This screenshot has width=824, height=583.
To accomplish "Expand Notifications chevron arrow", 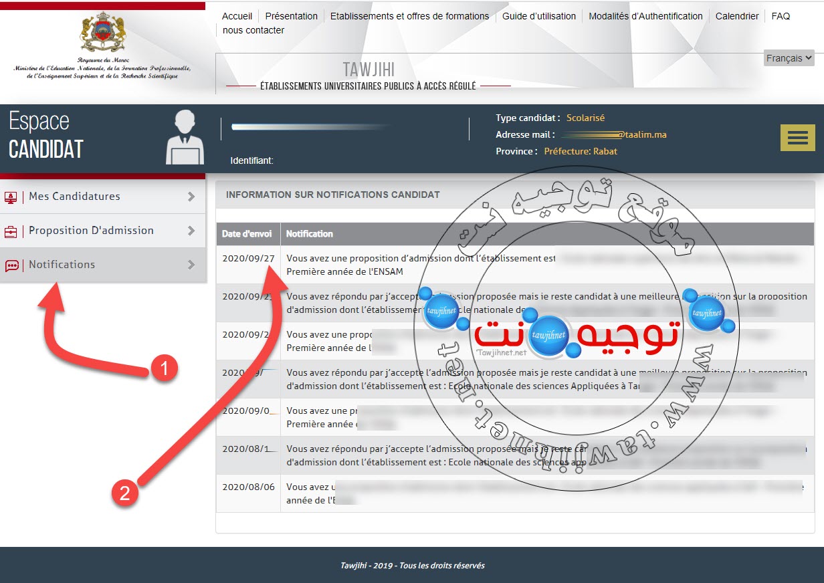I will click(x=191, y=265).
